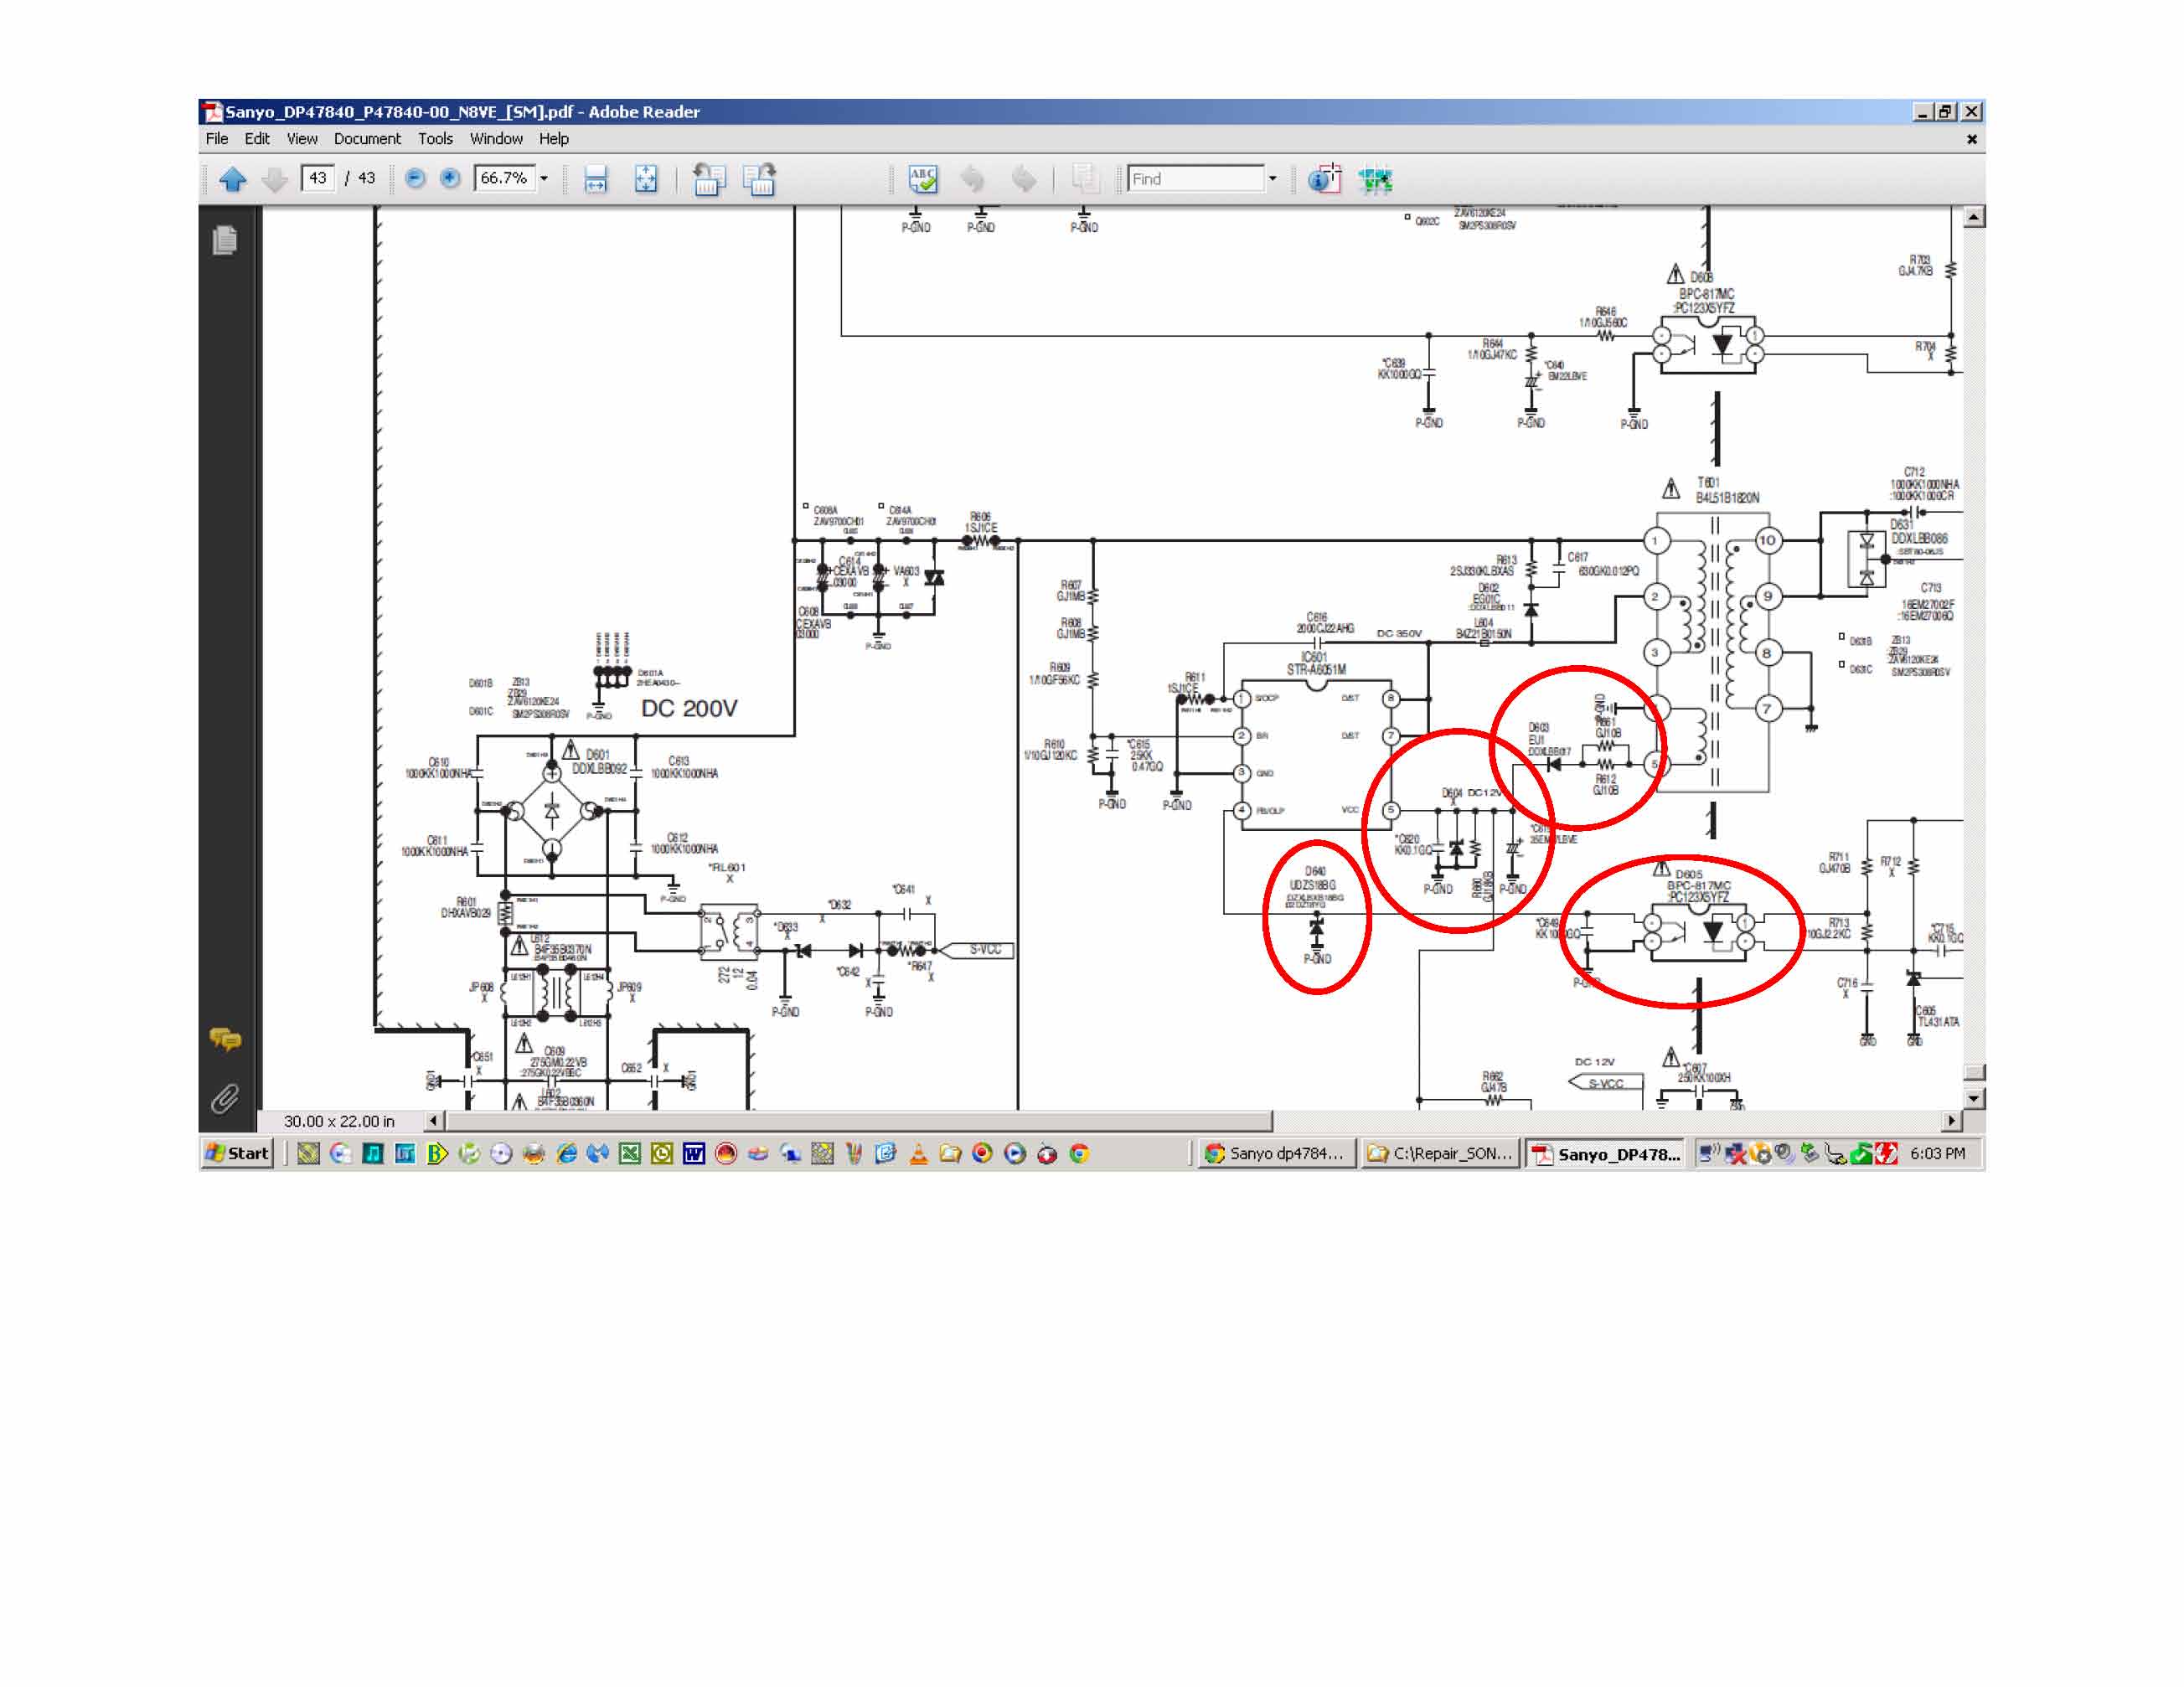Select the fit width scrolling icon

click(596, 179)
